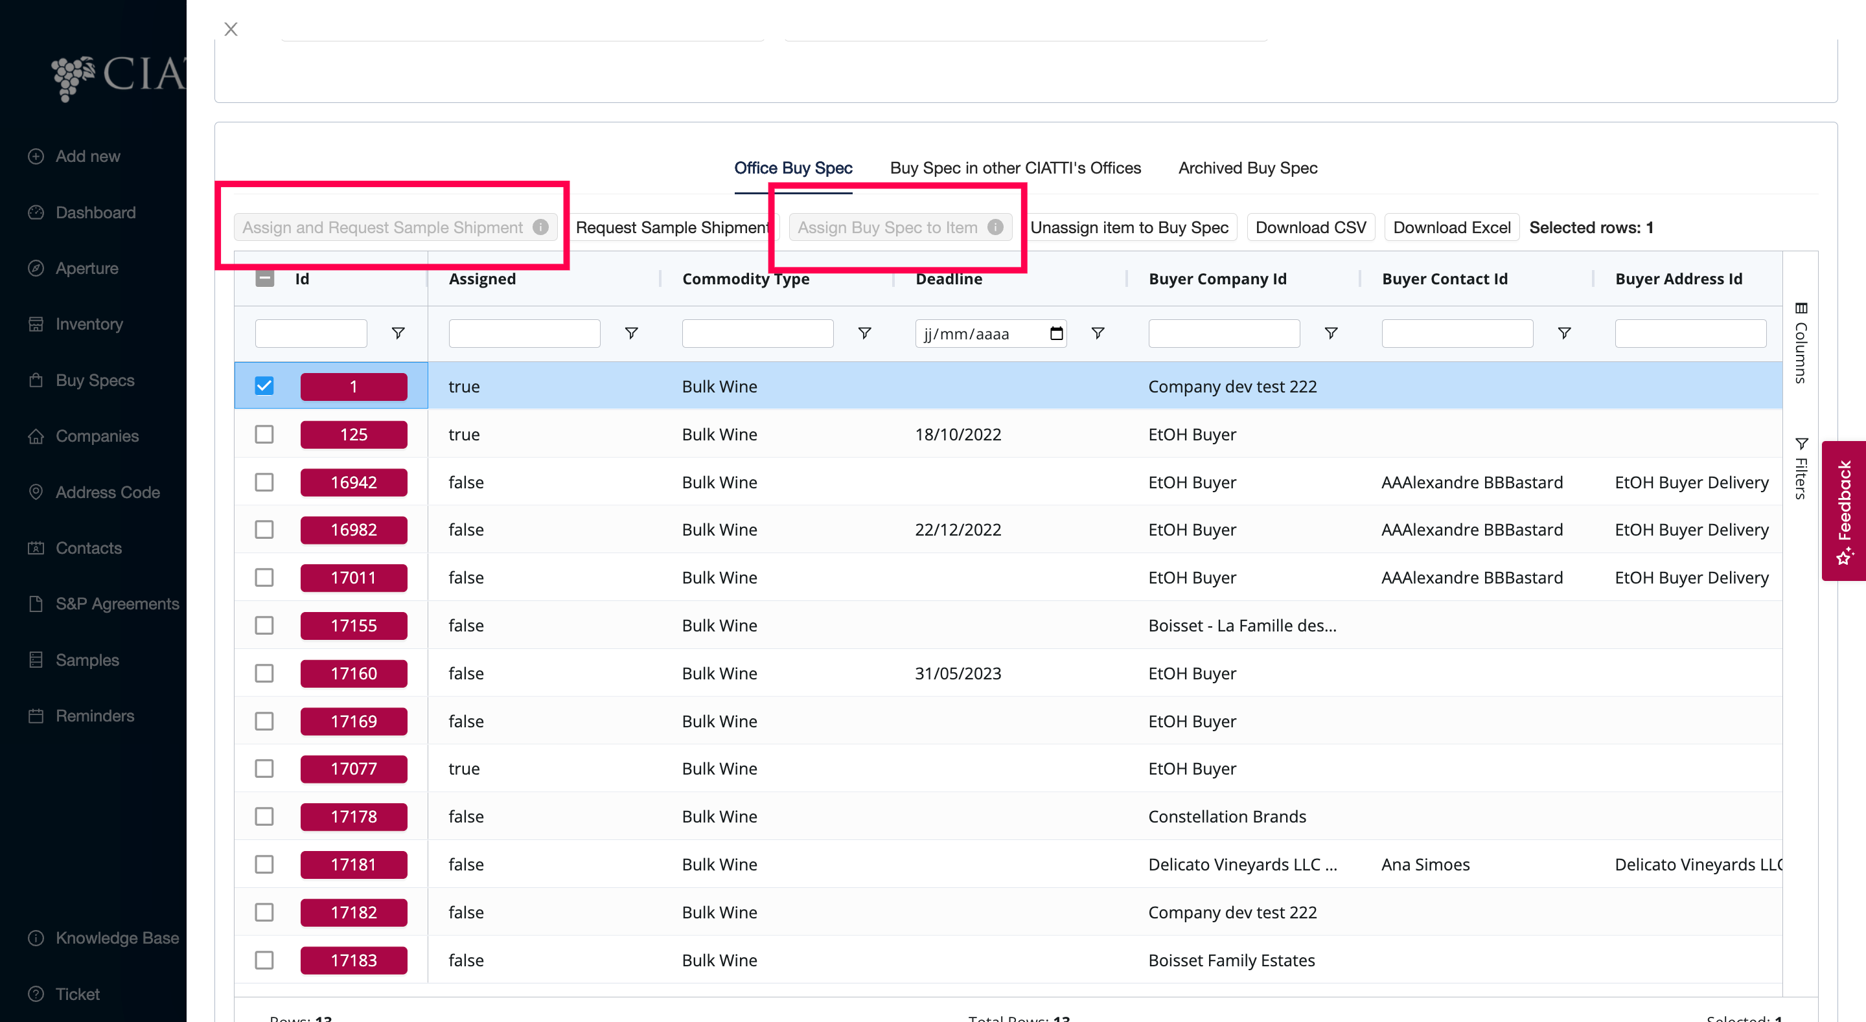
Task: Close the panel with the X icon
Action: pyautogui.click(x=231, y=29)
